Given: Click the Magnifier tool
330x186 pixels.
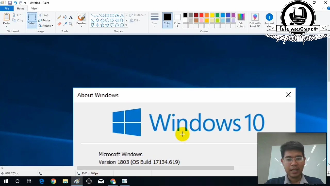Looking at the screenshot, I should 71,24.
